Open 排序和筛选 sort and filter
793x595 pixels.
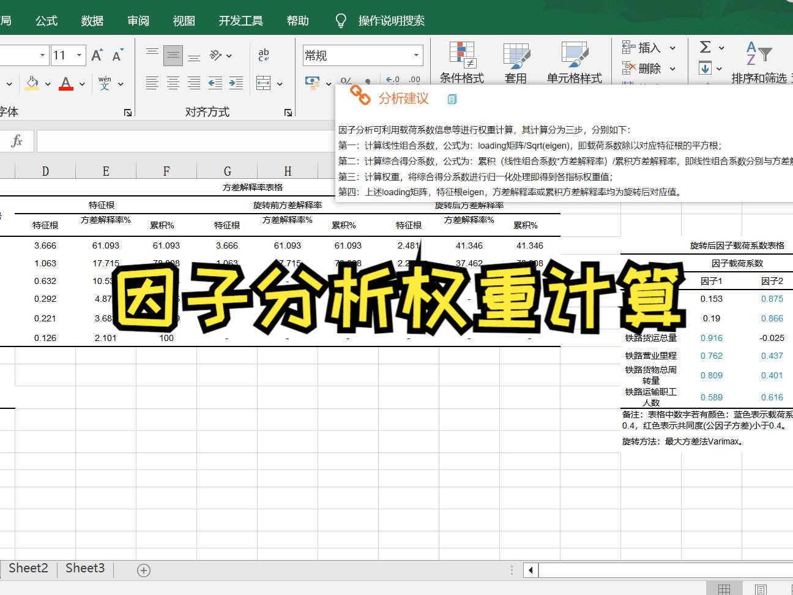[759, 62]
